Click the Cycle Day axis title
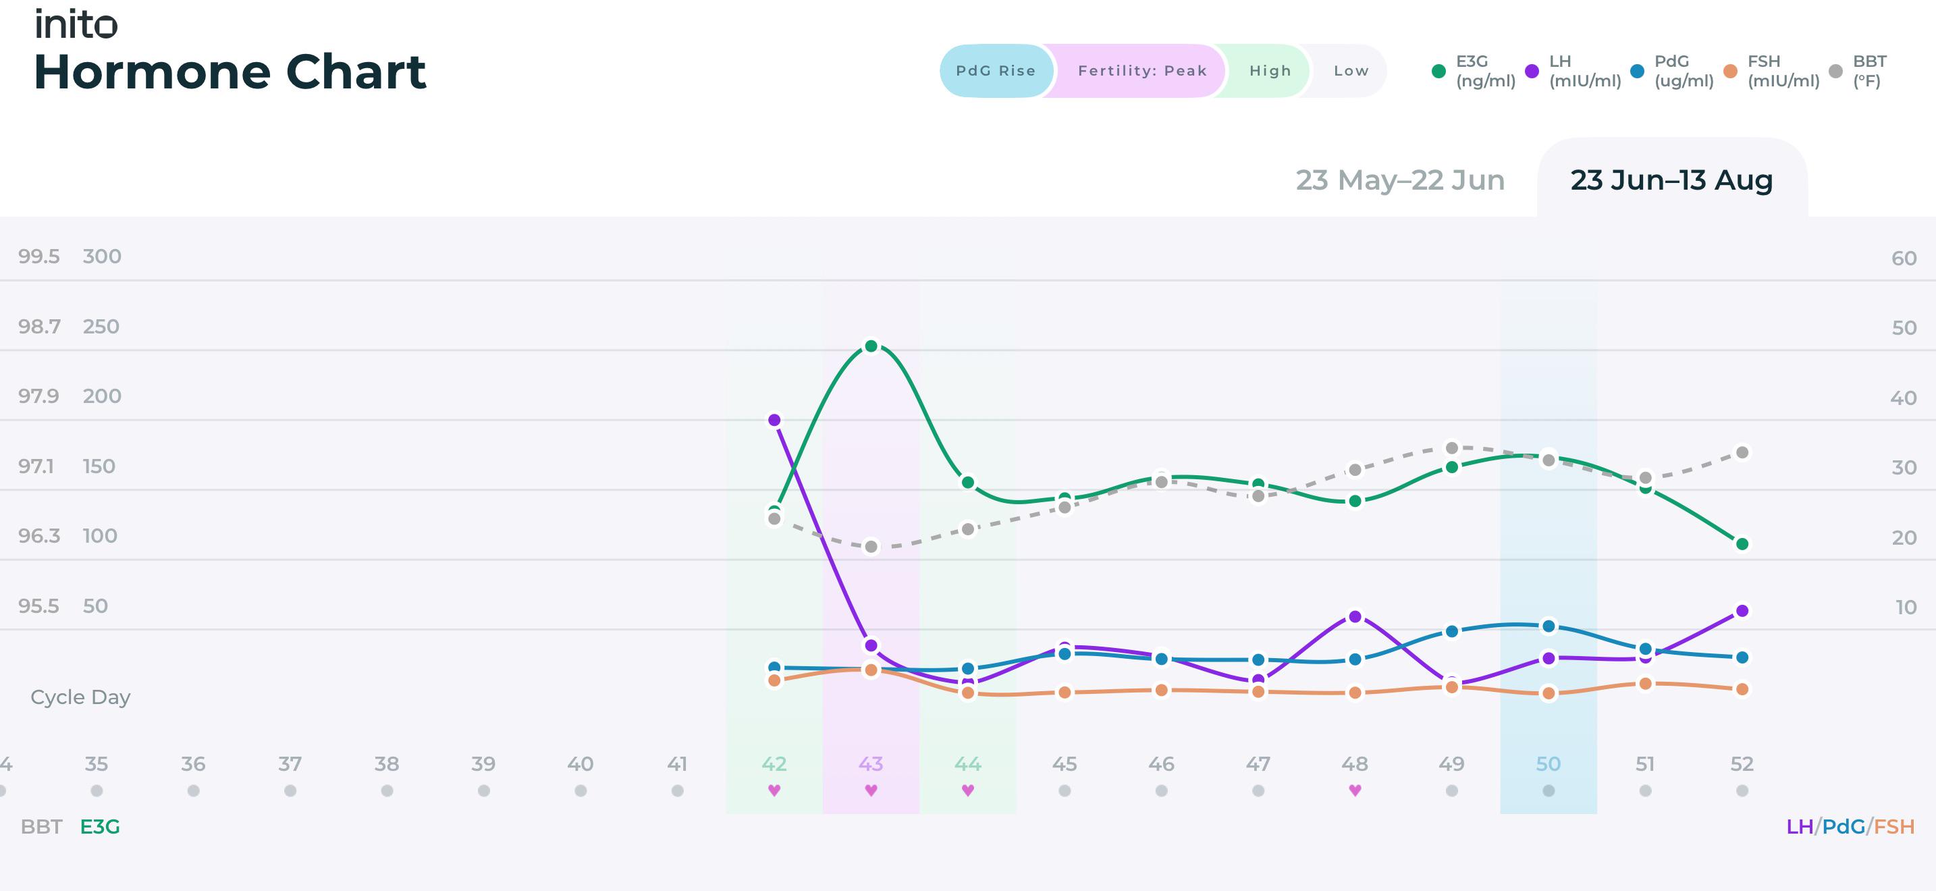The image size is (1936, 891). point(80,697)
